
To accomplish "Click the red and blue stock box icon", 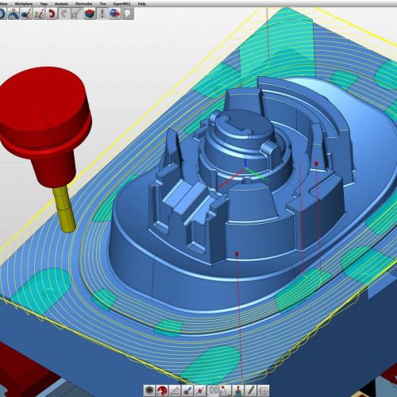I will coord(90,13).
